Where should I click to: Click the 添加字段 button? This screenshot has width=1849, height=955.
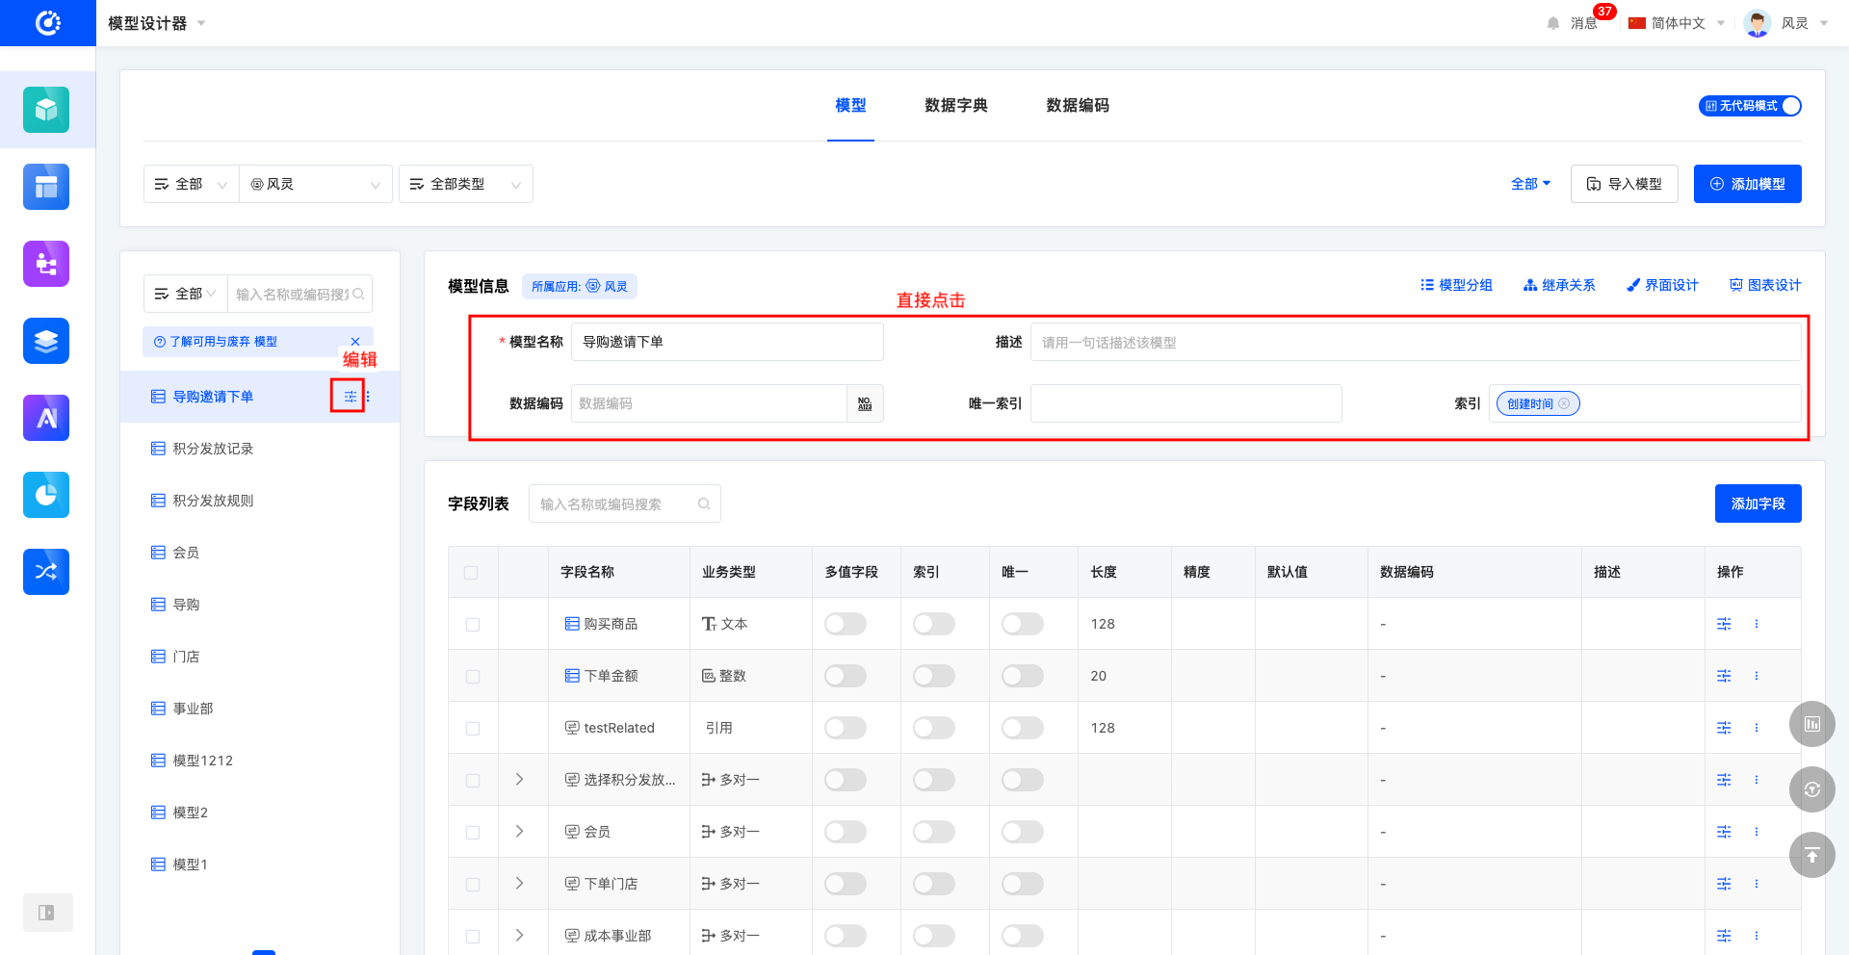[1758, 503]
